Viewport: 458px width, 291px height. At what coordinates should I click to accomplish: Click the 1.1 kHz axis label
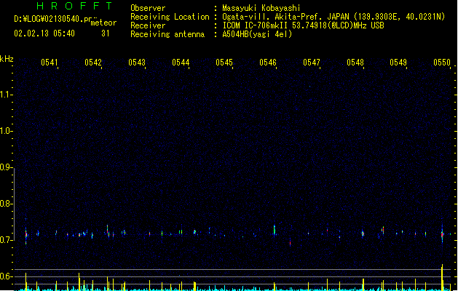point(5,95)
